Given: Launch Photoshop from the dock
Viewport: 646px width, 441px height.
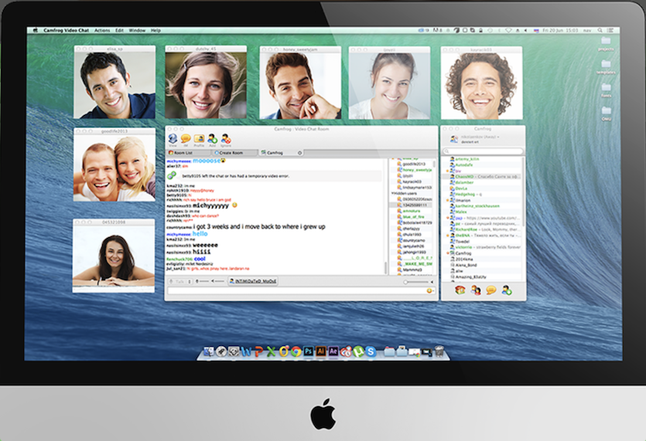Looking at the screenshot, I should click(x=308, y=351).
